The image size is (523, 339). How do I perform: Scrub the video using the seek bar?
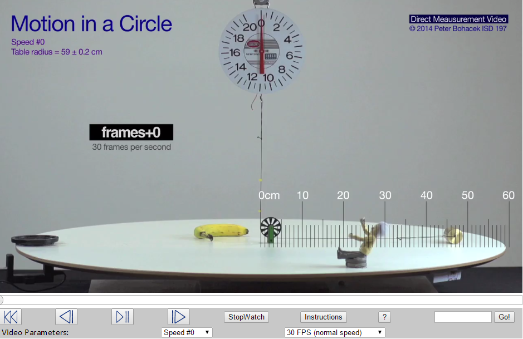click(x=262, y=299)
